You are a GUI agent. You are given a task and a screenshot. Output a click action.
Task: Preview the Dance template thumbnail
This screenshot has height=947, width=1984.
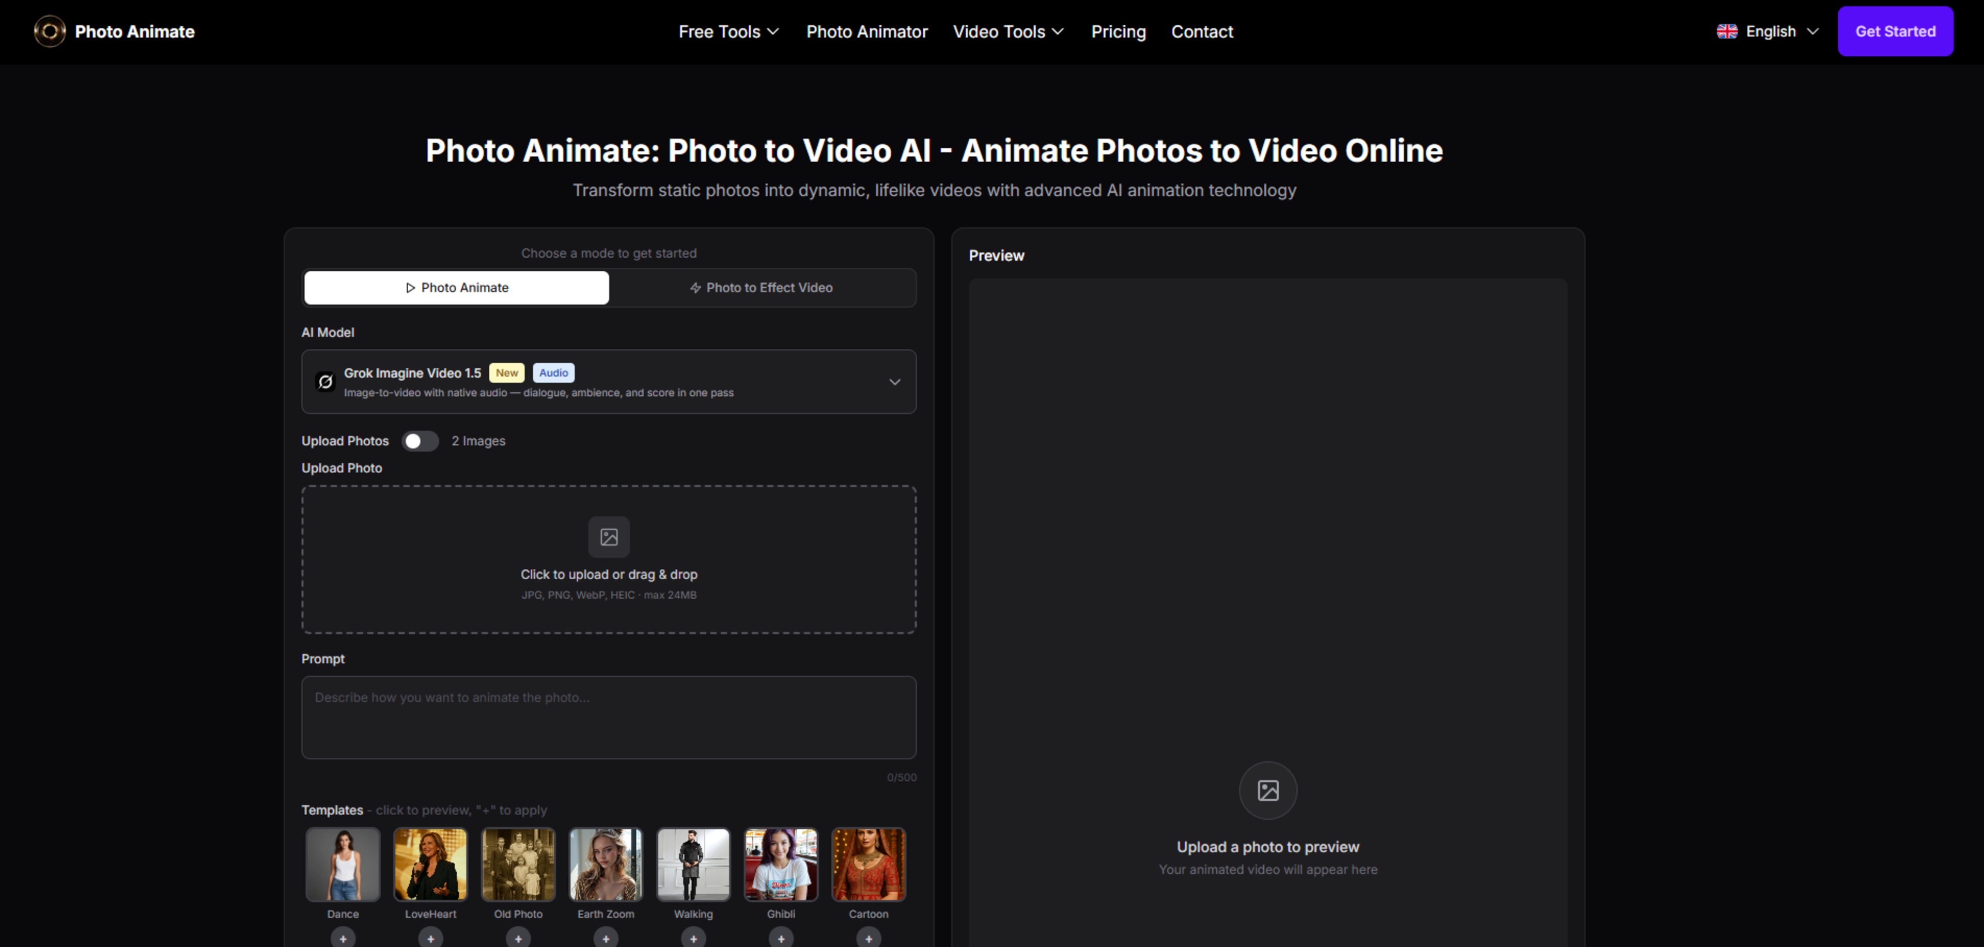tap(343, 864)
